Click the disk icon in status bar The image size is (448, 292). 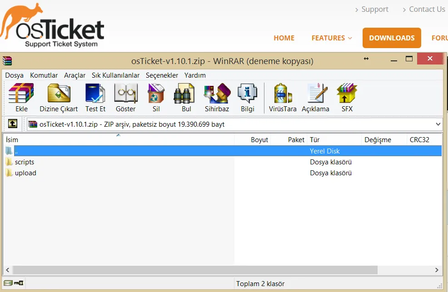[x=8, y=283]
